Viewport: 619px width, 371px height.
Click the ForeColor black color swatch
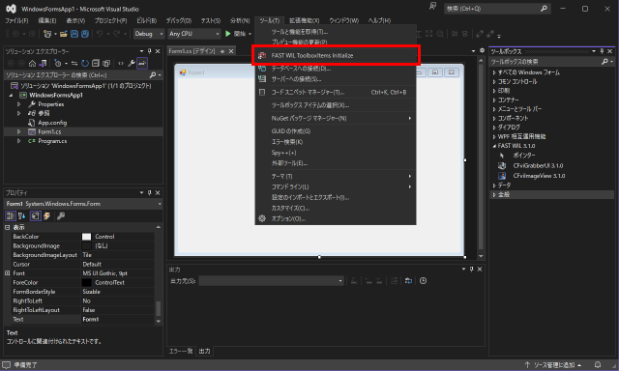point(86,283)
